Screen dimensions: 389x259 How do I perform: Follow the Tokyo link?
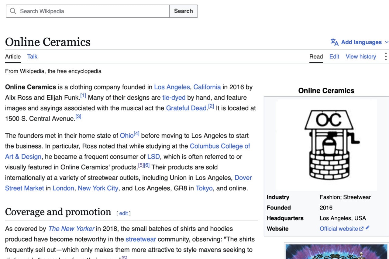(204, 188)
